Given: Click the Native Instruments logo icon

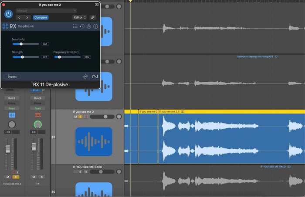Looking at the screenshot, I should pos(95,77).
